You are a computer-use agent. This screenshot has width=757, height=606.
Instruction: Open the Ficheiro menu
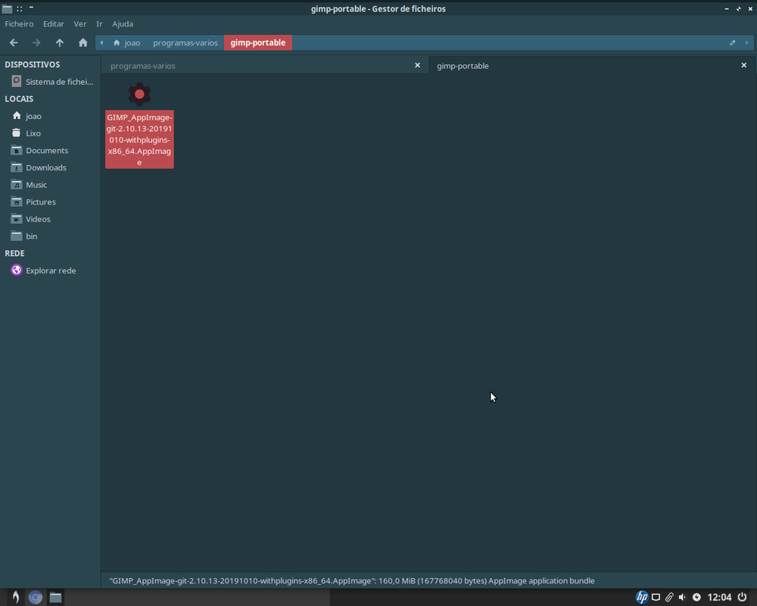click(x=20, y=23)
